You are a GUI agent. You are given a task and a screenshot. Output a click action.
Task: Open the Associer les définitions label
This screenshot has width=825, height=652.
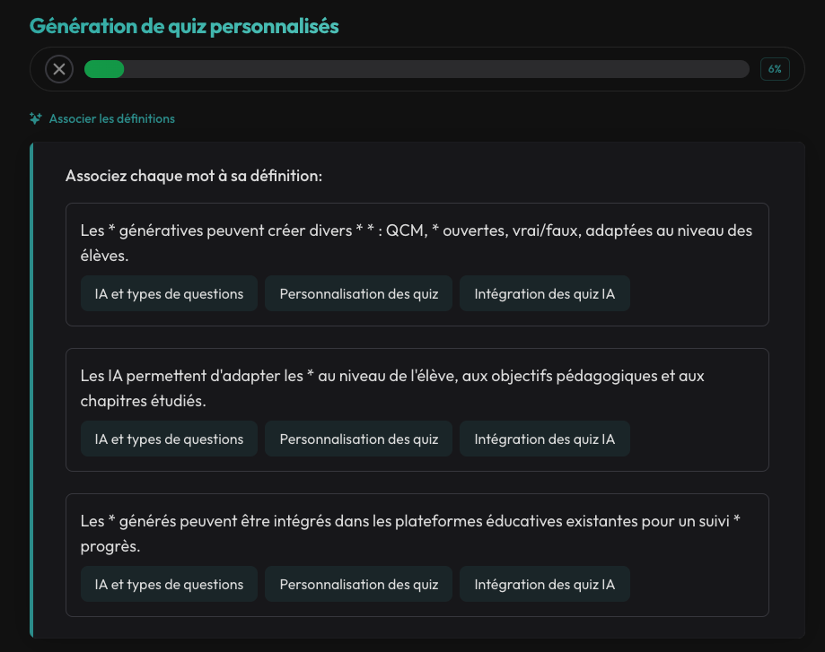(112, 118)
